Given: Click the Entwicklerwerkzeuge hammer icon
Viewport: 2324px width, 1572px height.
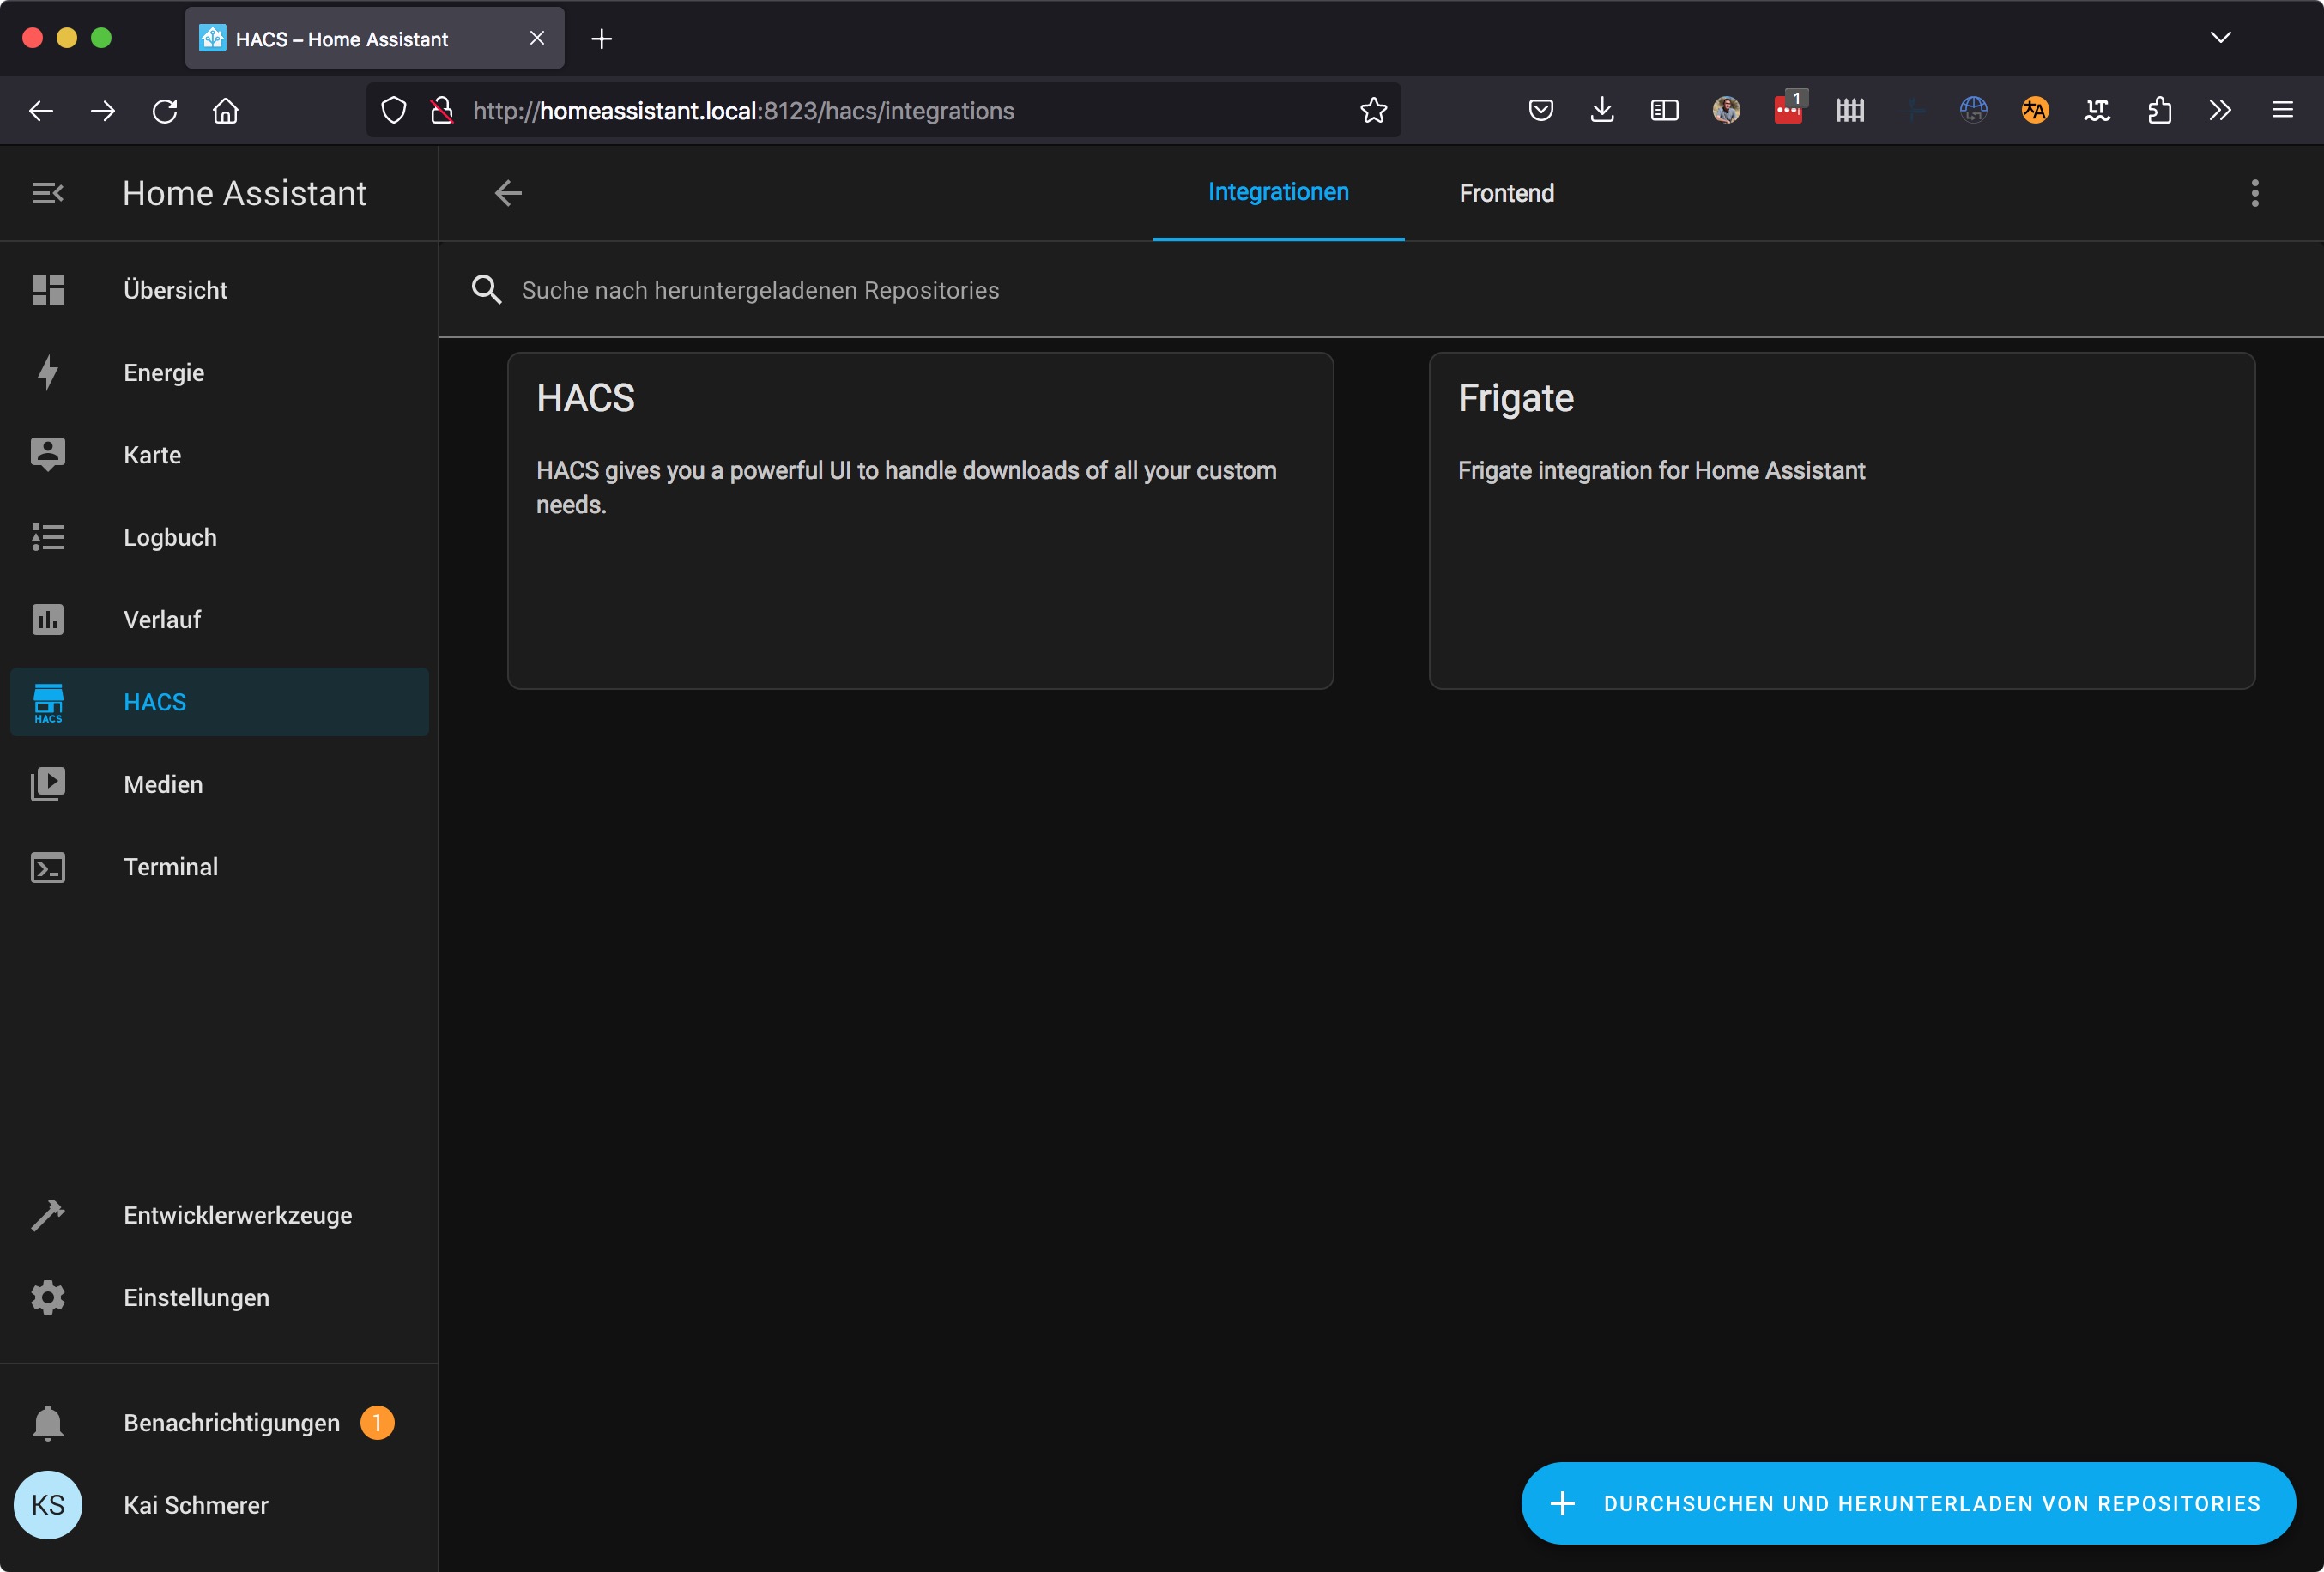Looking at the screenshot, I should pos(48,1215).
